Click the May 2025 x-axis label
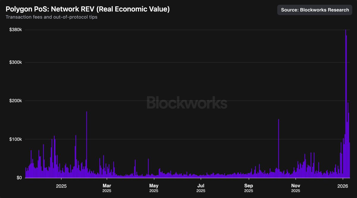Viewport: 357px width, 198px height. click(154, 188)
